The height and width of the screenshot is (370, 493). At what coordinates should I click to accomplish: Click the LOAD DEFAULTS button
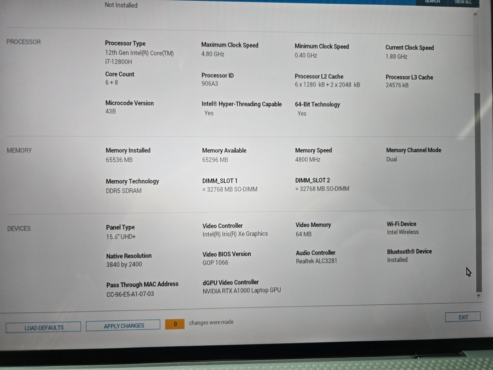pos(43,327)
